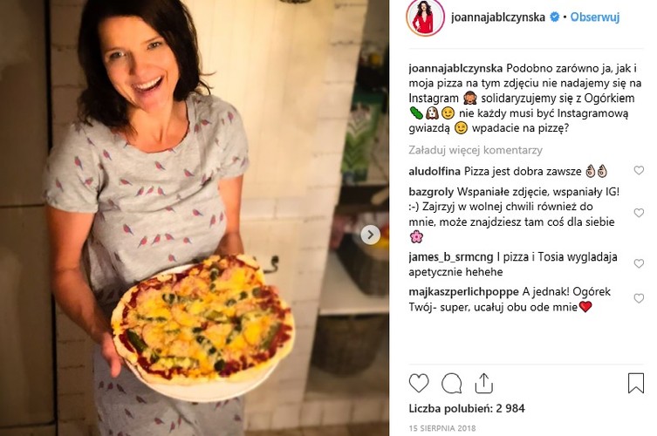
Task: Open joannajablczynska profile picture
Action: point(425,17)
